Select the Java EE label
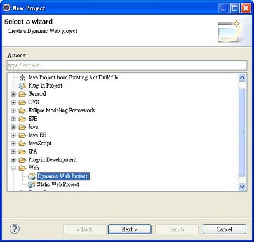Image resolution: width=254 pixels, height=242 pixels. coord(37,135)
